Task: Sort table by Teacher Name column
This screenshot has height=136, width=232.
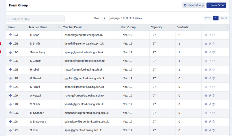Action: click(x=44, y=27)
